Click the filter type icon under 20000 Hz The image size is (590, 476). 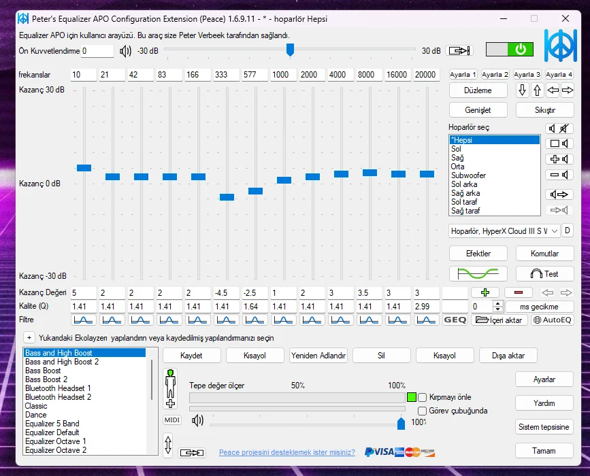426,320
